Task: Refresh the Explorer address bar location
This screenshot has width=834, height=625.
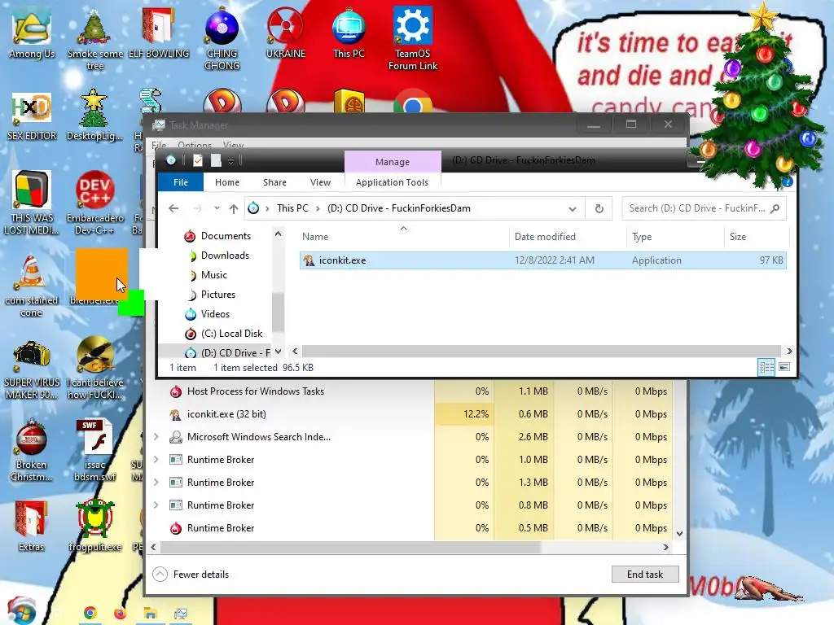Action: [x=599, y=208]
